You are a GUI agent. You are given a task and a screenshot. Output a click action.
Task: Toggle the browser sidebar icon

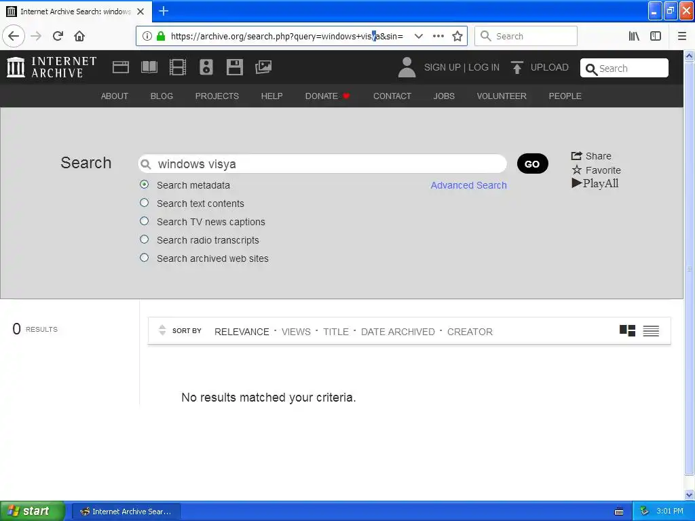pyautogui.click(x=656, y=36)
